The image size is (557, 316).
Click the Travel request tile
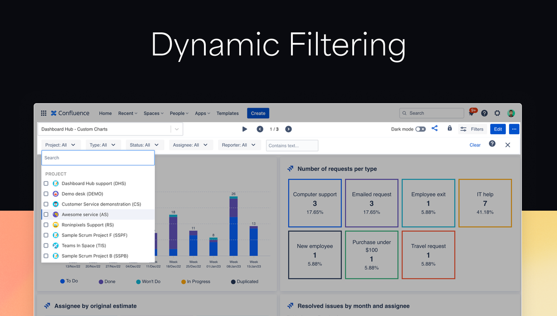click(428, 255)
